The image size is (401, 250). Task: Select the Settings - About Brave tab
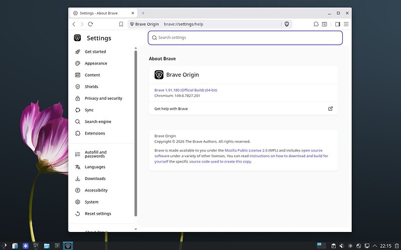[103, 13]
